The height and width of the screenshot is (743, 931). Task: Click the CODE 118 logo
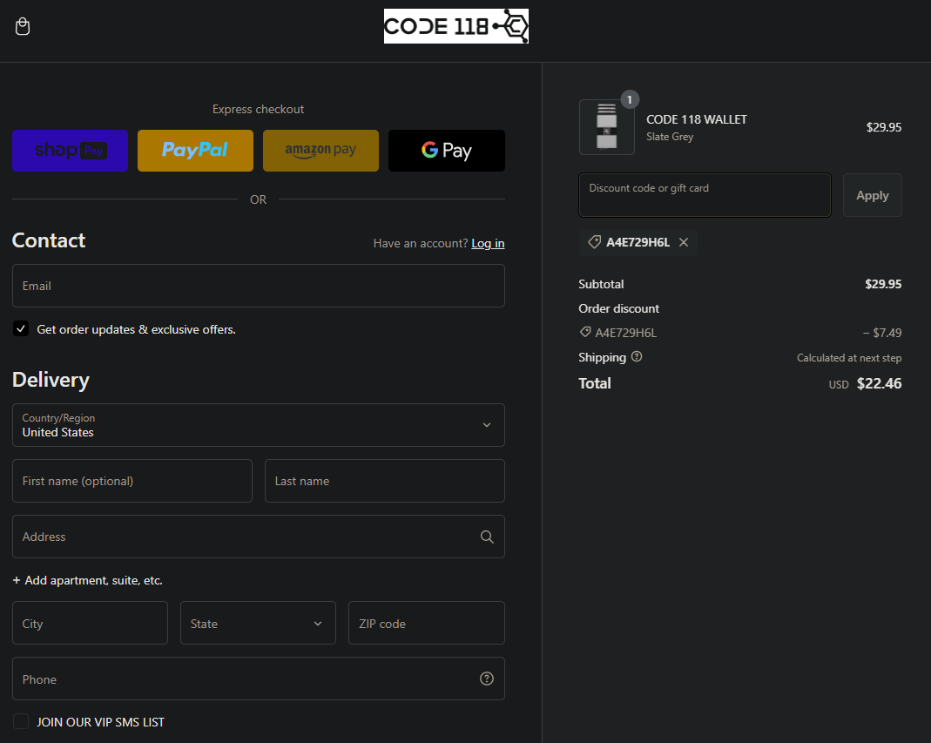click(456, 26)
